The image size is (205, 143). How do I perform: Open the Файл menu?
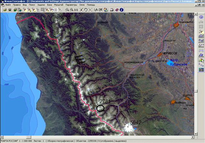click(x=8, y=5)
